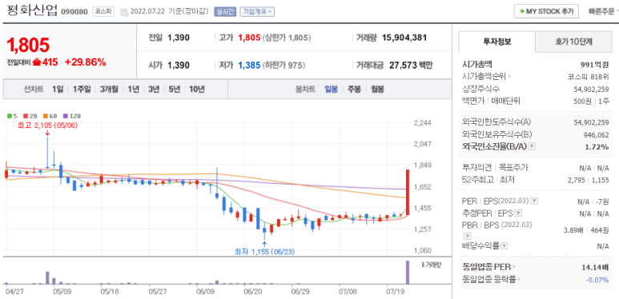
Task: Open the 시가총액순위 link
Action: click(486, 77)
